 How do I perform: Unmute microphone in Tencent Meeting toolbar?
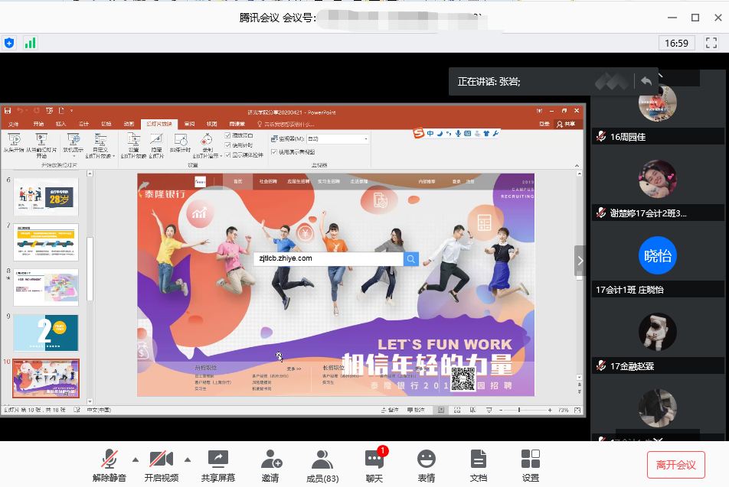110,466
